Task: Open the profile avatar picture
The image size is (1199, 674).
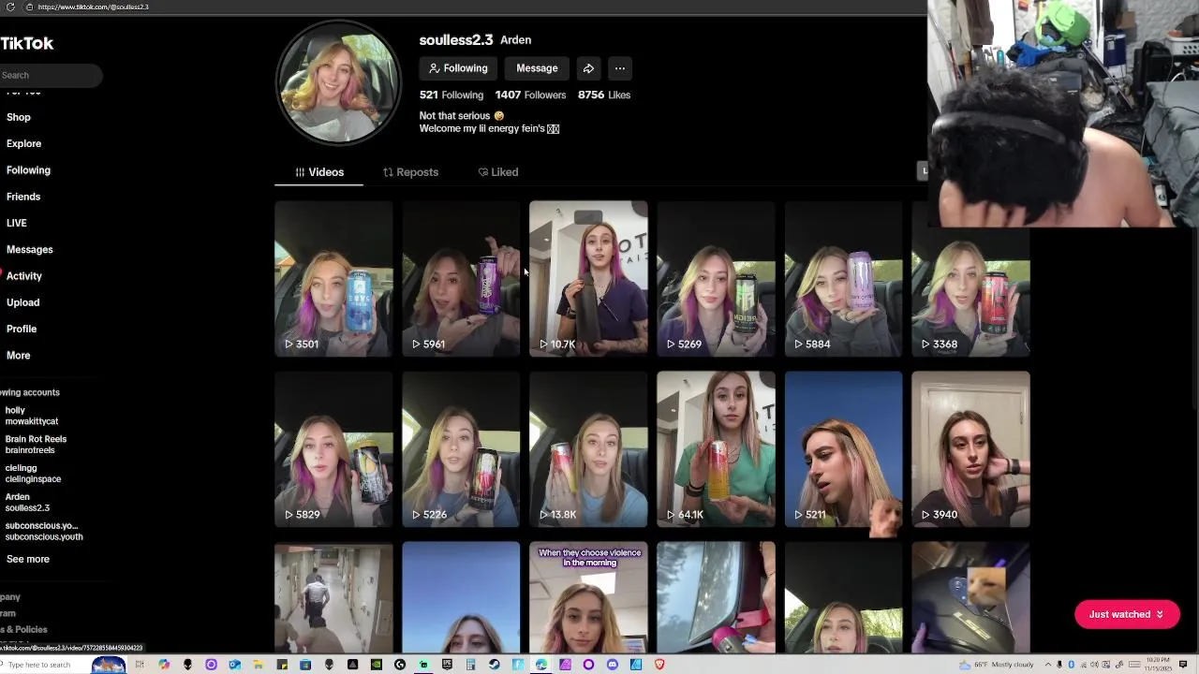Action: pos(338,82)
